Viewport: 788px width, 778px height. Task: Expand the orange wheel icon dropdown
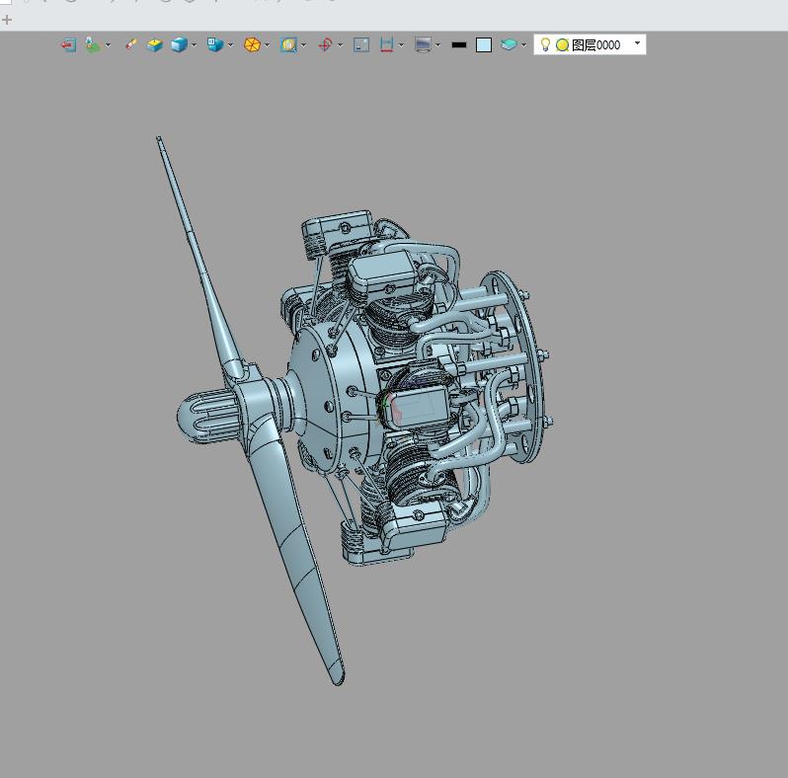(268, 45)
